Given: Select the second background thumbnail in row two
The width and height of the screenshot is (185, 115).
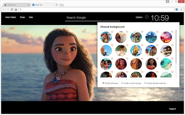Looking at the screenshot, I should [x=121, y=51].
